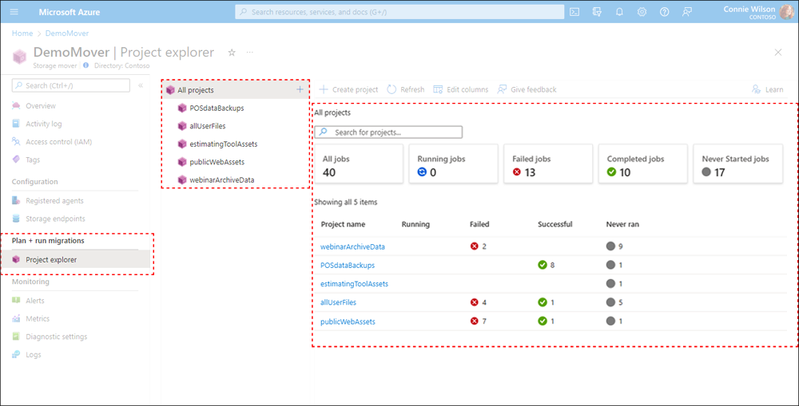This screenshot has width=799, height=406.
Task: Open the Directories and subscriptions filter icon
Action: tap(597, 12)
